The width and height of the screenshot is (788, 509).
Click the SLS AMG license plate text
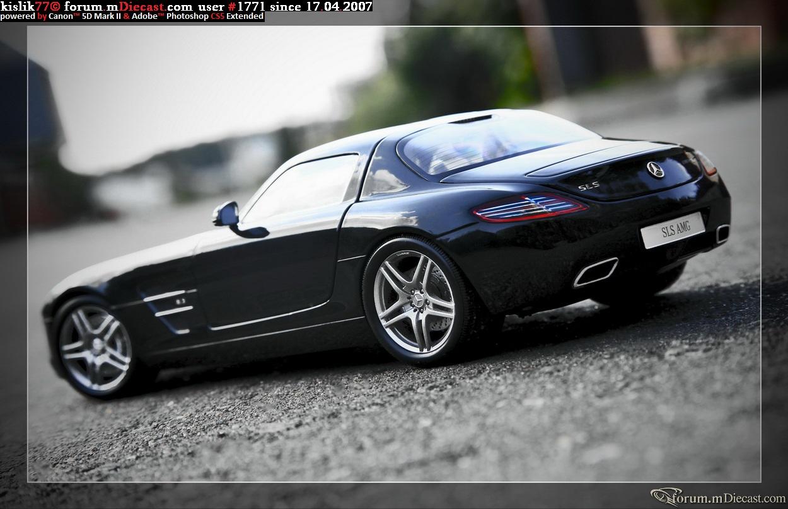point(675,229)
